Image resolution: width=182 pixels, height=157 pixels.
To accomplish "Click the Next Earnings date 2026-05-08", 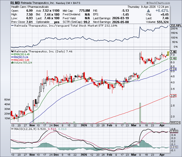I will (120, 22).
